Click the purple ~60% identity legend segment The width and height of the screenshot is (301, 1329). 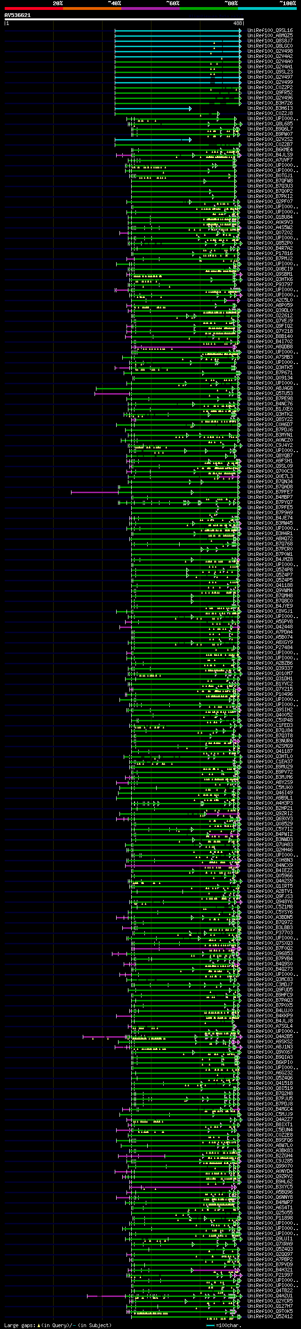(x=150, y=8)
